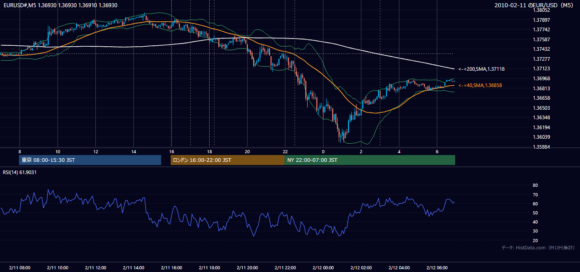
Task: Click price axis label 1.37123
Action: point(542,68)
